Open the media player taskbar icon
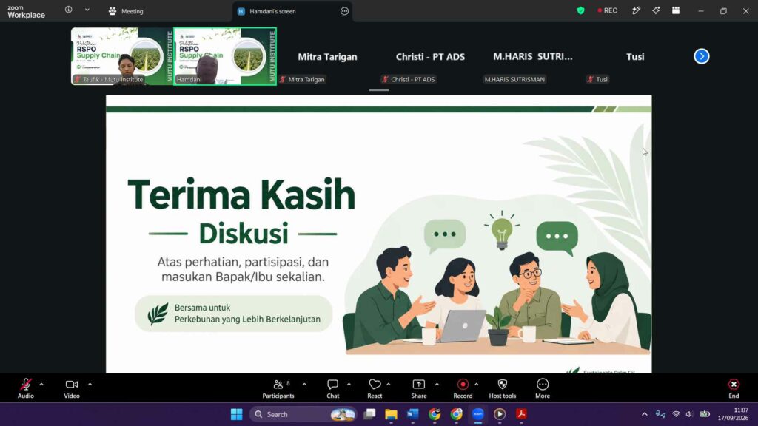Image resolution: width=758 pixels, height=426 pixels. 500,414
